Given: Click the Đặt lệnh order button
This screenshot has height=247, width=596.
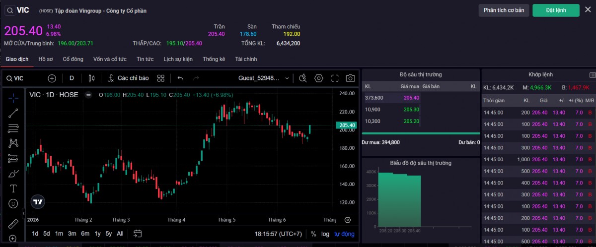Looking at the screenshot, I should click(x=556, y=10).
